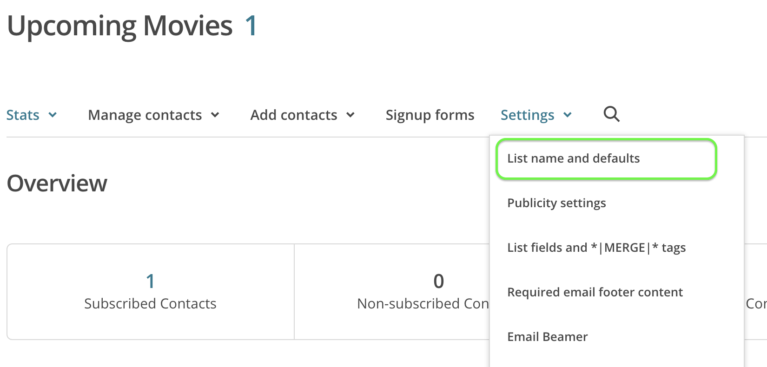The width and height of the screenshot is (767, 367).
Task: Open Required email footer content
Action: coord(595,292)
